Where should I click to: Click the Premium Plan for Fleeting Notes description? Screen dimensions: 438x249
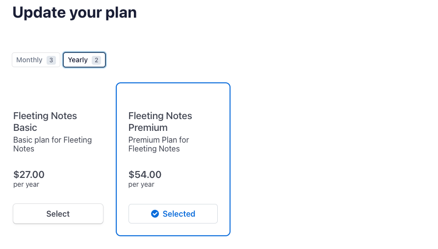tap(159, 144)
